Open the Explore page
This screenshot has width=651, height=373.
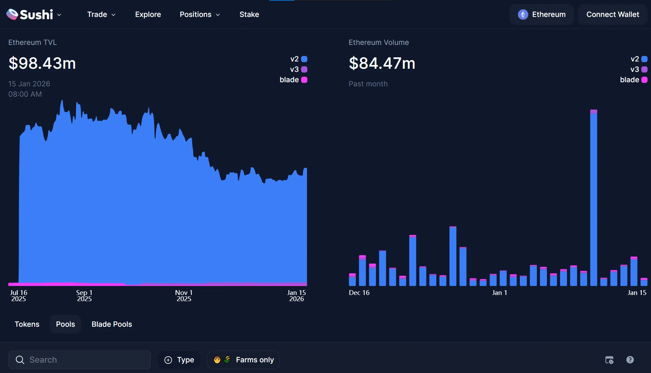(x=148, y=15)
